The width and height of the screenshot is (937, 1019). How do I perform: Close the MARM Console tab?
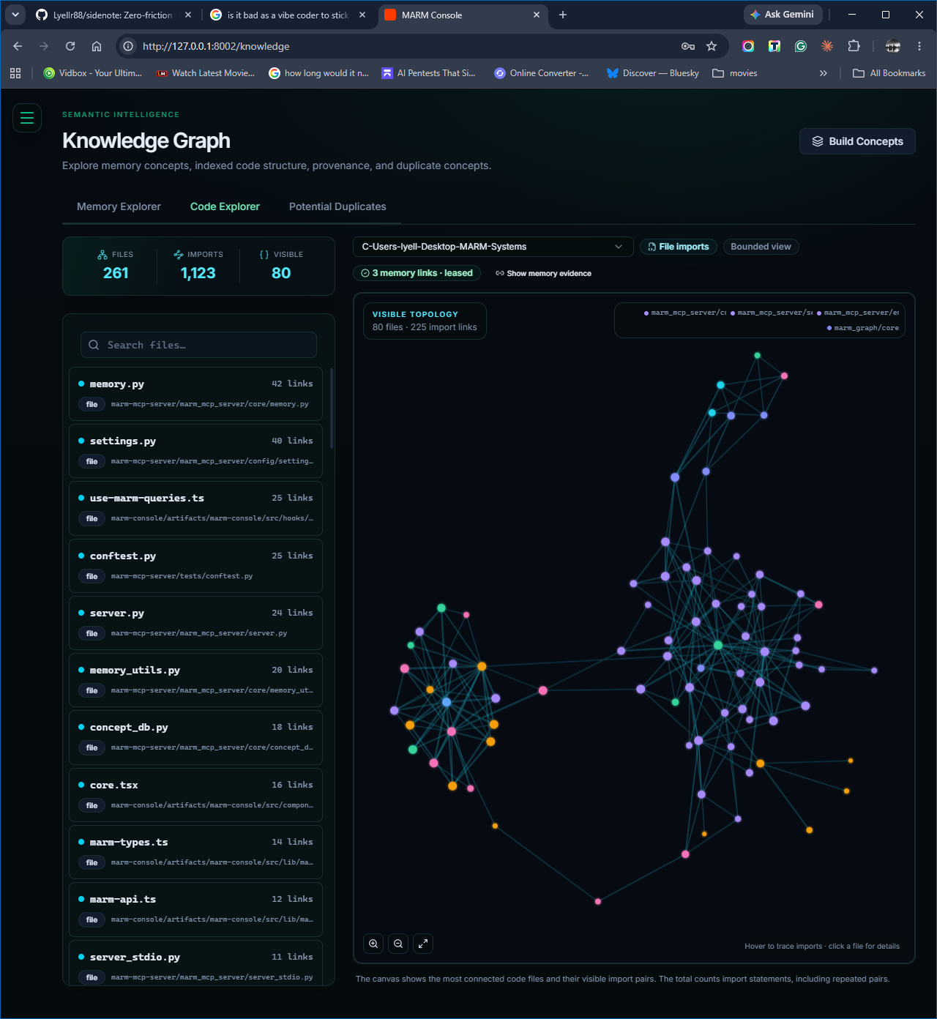[537, 15]
